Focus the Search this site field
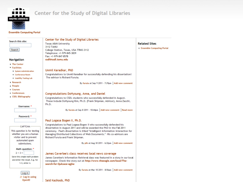The image size is (243, 182). (20, 45)
